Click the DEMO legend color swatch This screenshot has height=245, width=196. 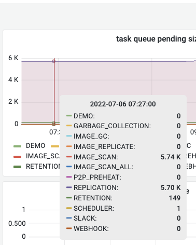17,146
